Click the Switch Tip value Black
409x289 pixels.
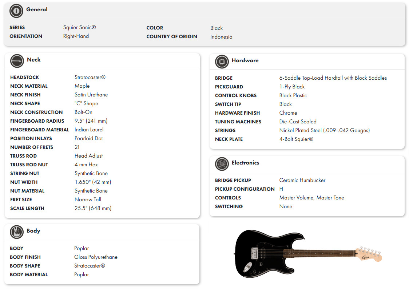(286, 104)
